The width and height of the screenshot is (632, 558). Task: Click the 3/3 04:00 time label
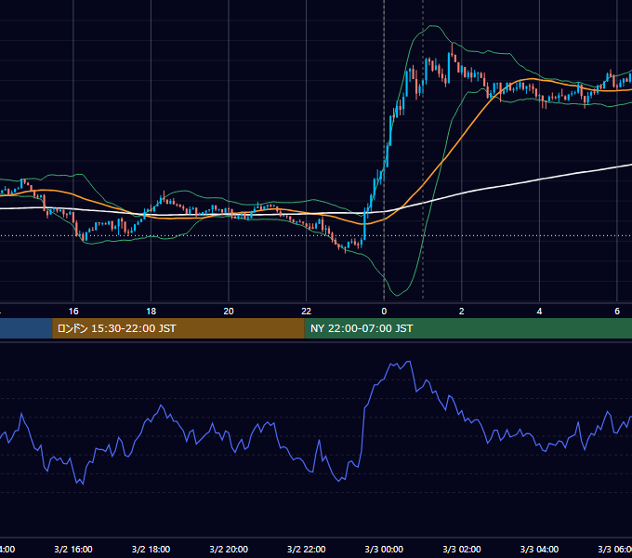(x=539, y=549)
